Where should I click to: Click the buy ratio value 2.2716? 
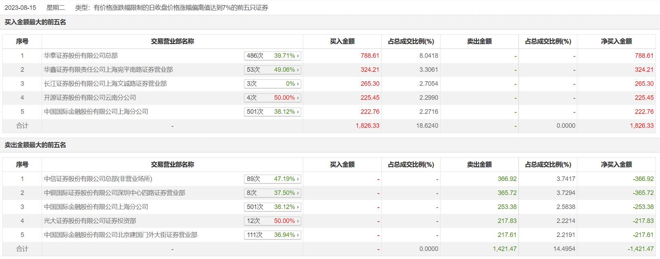[x=429, y=112]
